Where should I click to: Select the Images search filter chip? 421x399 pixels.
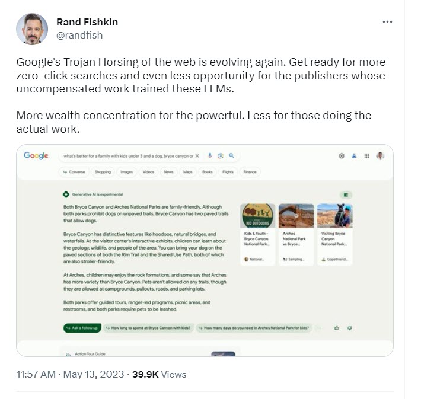tap(126, 172)
